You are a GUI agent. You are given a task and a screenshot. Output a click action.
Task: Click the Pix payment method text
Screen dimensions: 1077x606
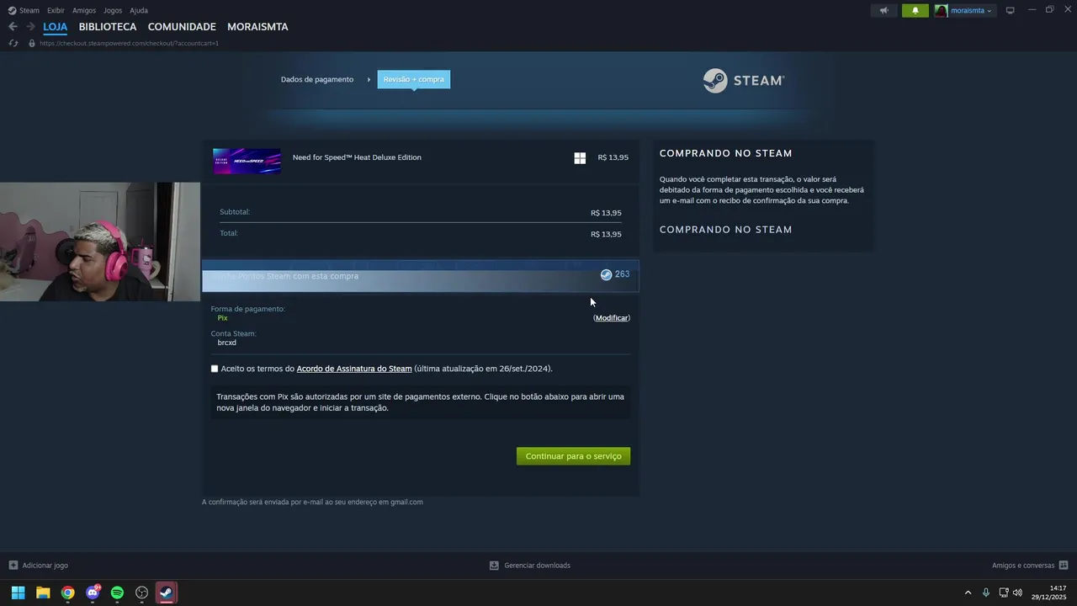click(222, 318)
